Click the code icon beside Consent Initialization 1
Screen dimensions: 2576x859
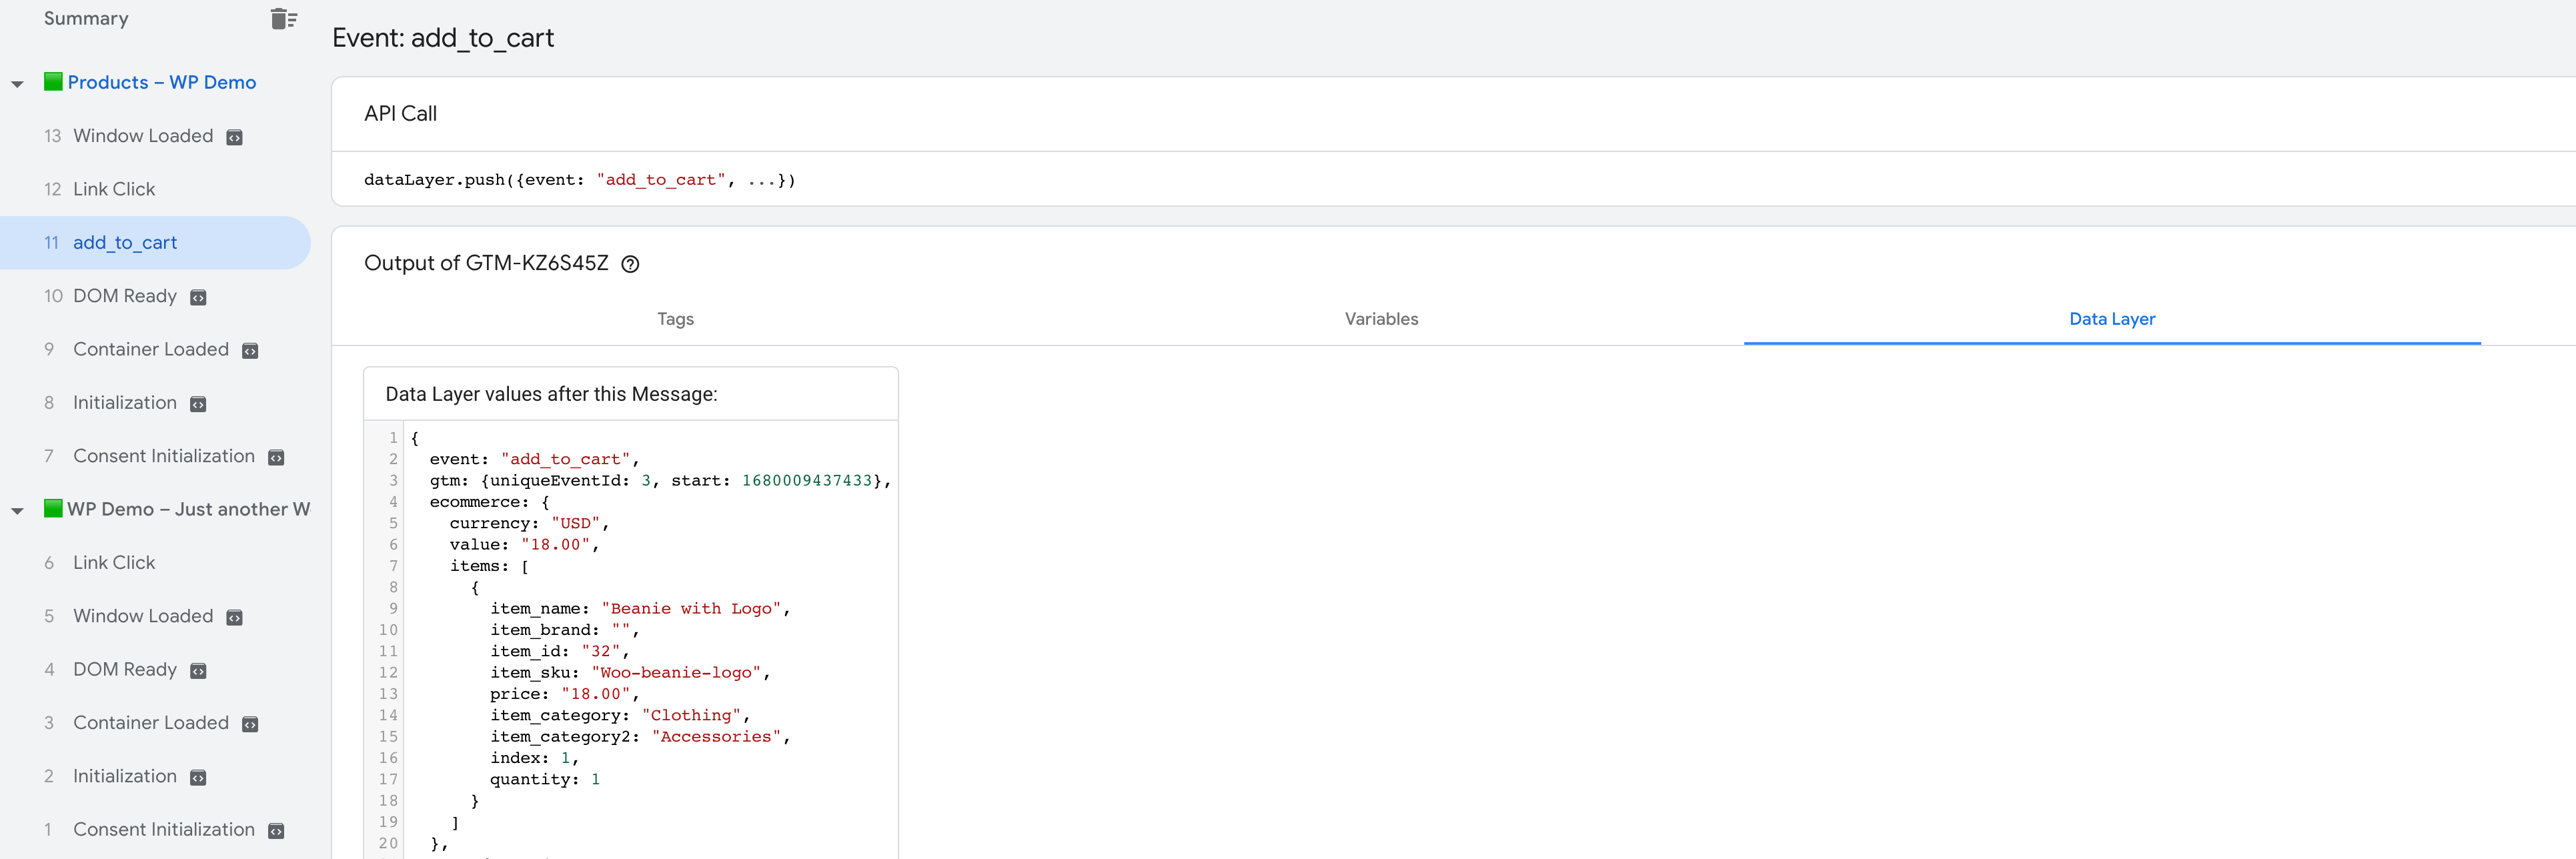(x=276, y=830)
